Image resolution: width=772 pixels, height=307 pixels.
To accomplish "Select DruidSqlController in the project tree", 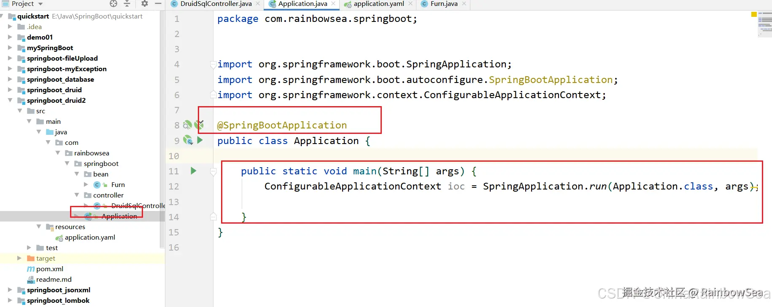I will click(x=138, y=206).
